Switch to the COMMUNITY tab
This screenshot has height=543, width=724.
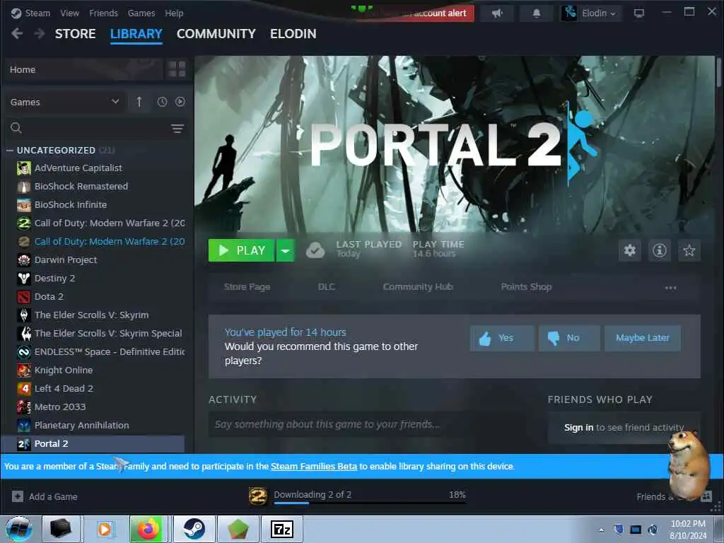(216, 34)
